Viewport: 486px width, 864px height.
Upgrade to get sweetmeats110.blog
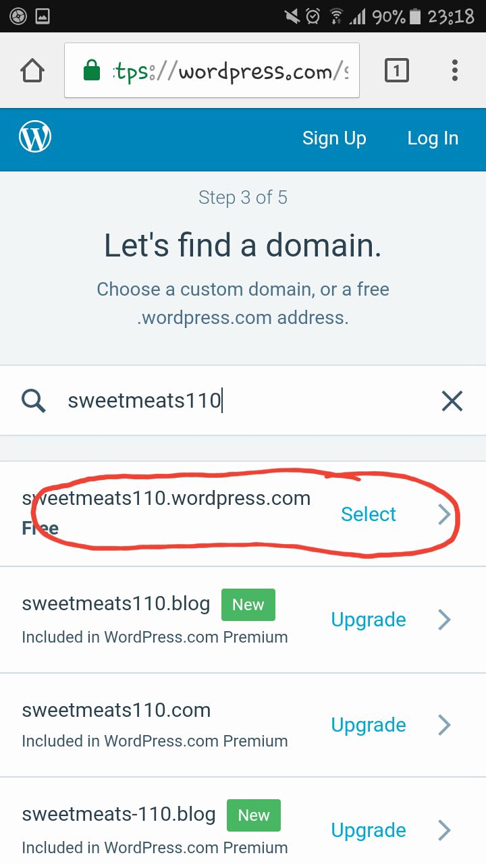[x=369, y=620]
